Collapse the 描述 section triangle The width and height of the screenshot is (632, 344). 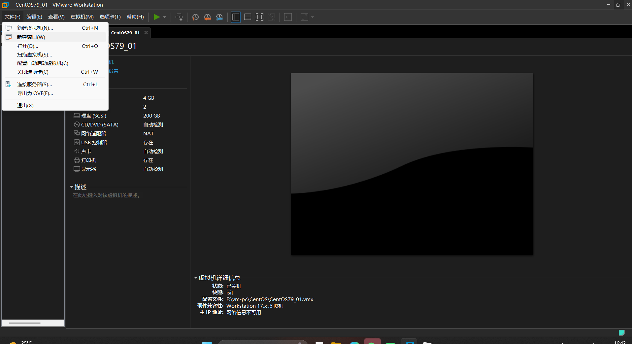72,187
